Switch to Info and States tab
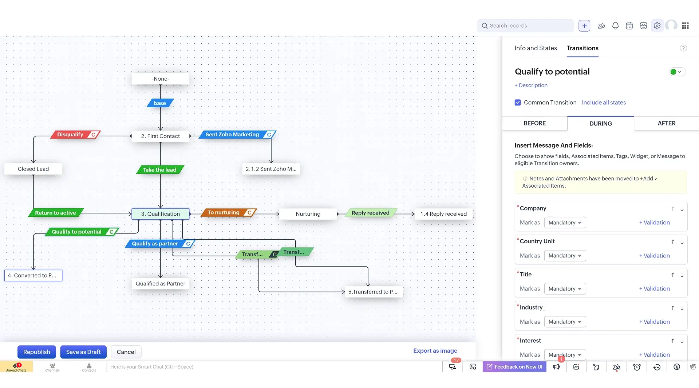The height and width of the screenshot is (388, 699). (536, 48)
